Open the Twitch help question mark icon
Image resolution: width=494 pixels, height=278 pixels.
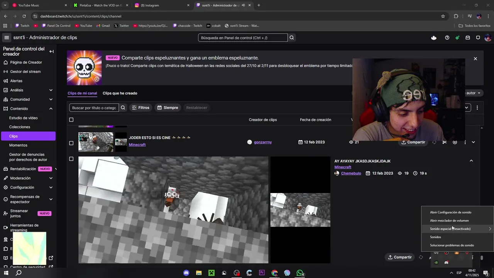pyautogui.click(x=447, y=37)
